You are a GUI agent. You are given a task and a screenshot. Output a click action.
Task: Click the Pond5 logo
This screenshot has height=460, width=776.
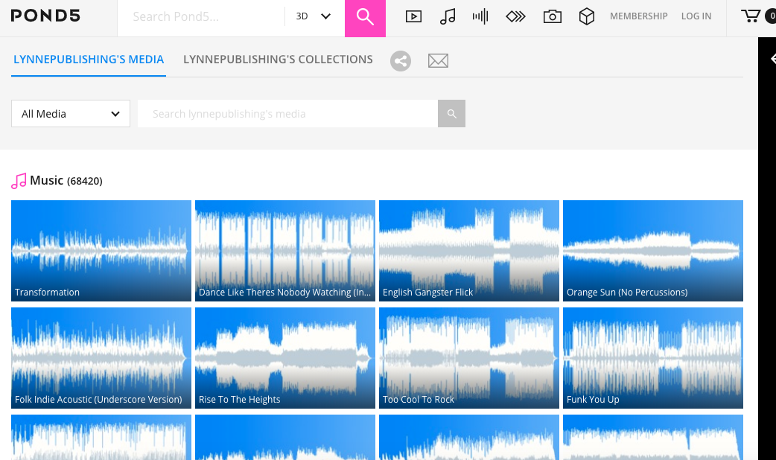tap(45, 16)
